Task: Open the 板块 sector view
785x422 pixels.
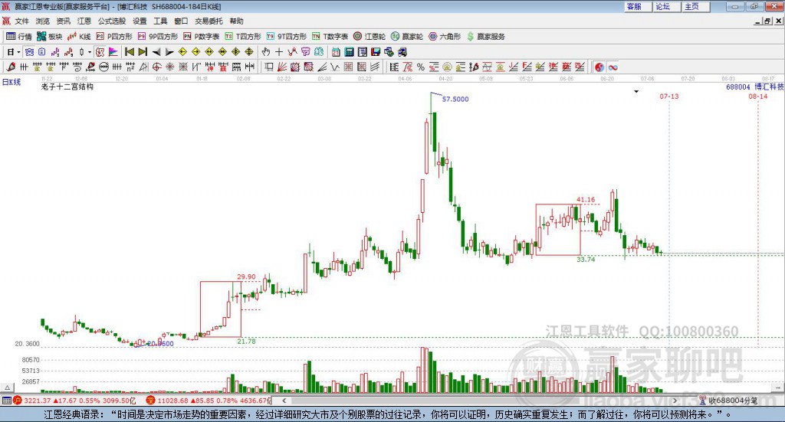Action: pos(50,37)
